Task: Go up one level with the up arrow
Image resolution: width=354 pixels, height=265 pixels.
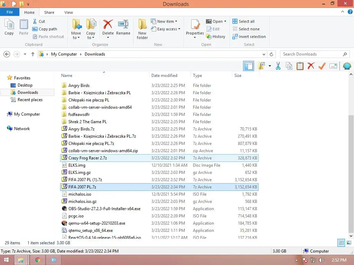Action: click(x=33, y=54)
